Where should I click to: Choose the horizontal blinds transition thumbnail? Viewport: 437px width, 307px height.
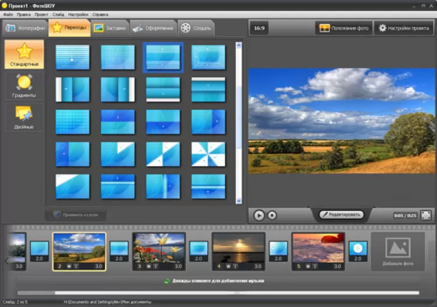(x=72, y=57)
